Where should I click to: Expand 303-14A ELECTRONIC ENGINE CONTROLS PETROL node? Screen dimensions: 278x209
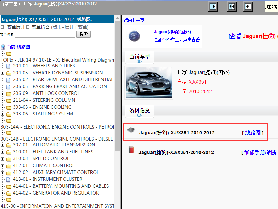point(2,120)
